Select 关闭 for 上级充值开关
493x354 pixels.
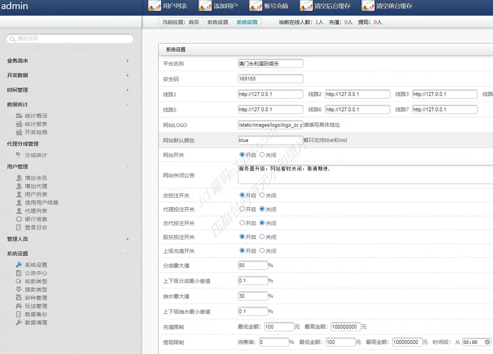pos(262,251)
